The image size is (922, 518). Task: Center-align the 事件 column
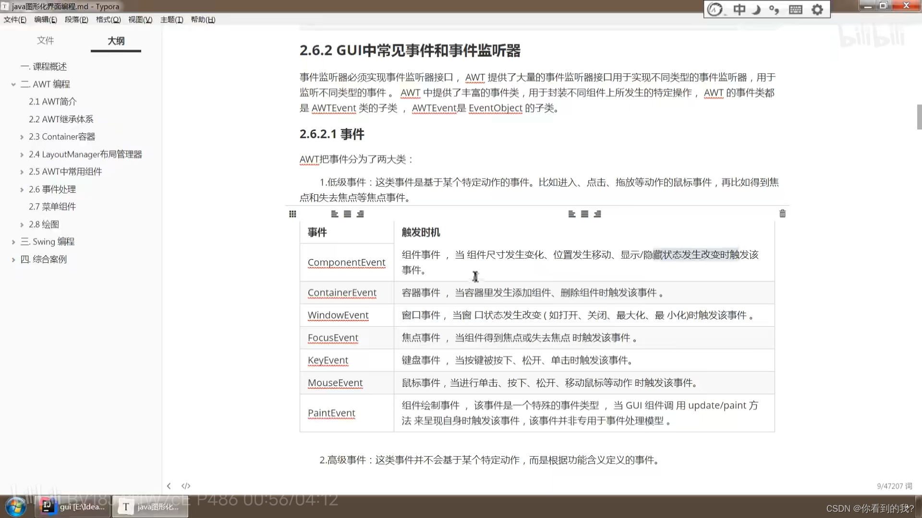point(347,214)
